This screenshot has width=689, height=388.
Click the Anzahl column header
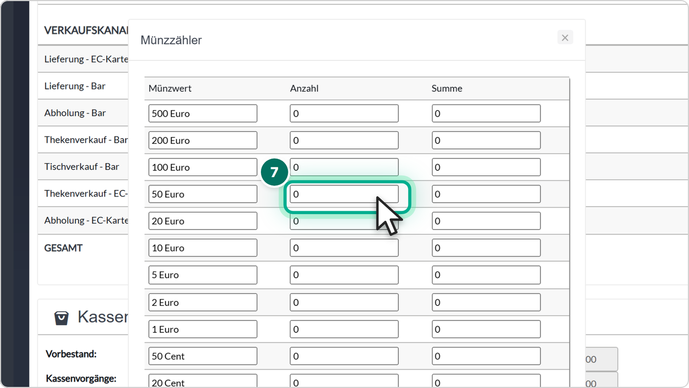tap(304, 89)
